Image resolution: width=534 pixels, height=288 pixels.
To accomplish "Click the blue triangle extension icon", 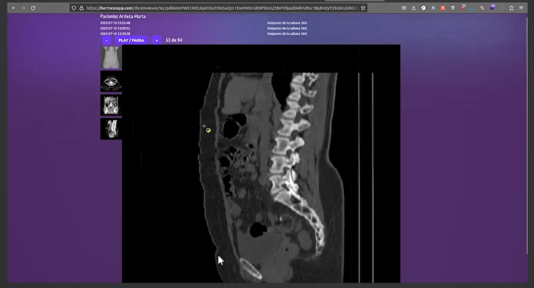I will pyautogui.click(x=473, y=8).
